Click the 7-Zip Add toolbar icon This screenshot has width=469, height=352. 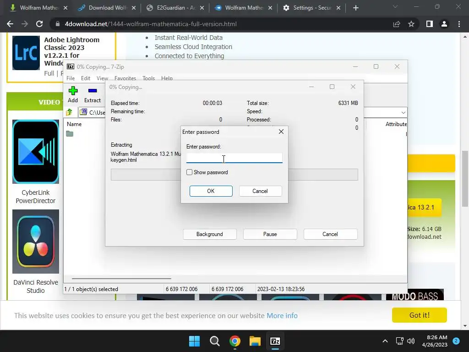73,94
